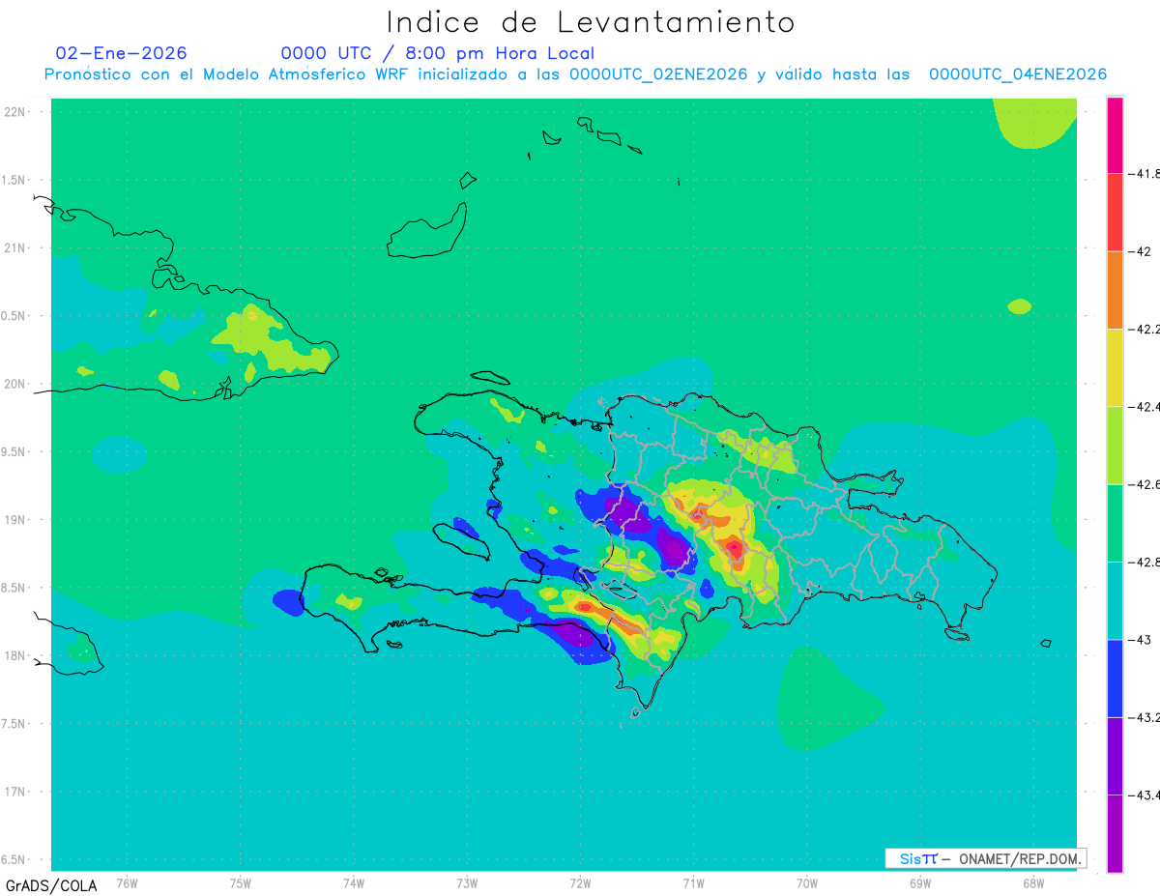Select the purple legend swatch below -43.2

click(x=1115, y=756)
